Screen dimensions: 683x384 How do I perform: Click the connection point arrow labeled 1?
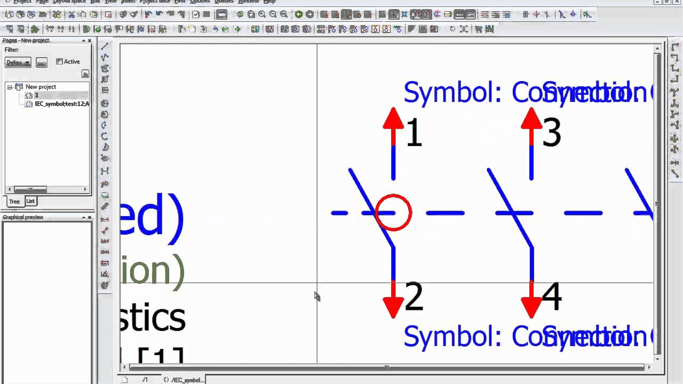click(393, 126)
